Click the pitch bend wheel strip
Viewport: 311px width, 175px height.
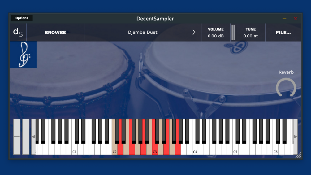[17, 137]
